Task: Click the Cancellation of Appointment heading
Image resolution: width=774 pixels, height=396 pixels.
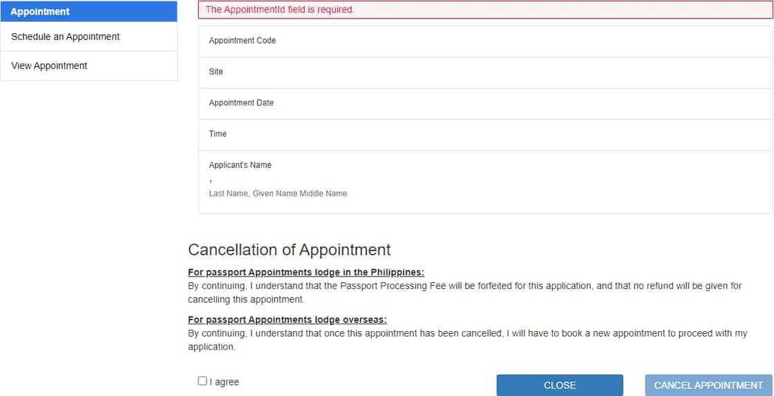Action: (x=289, y=250)
